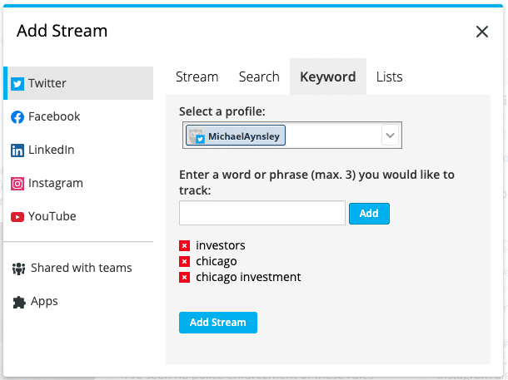Click the investors keyword text
This screenshot has width=508, height=380.
pos(221,246)
